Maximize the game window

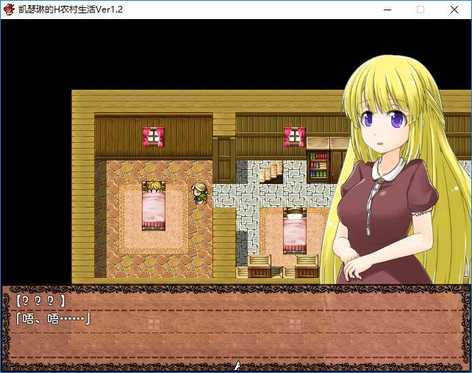pos(421,10)
